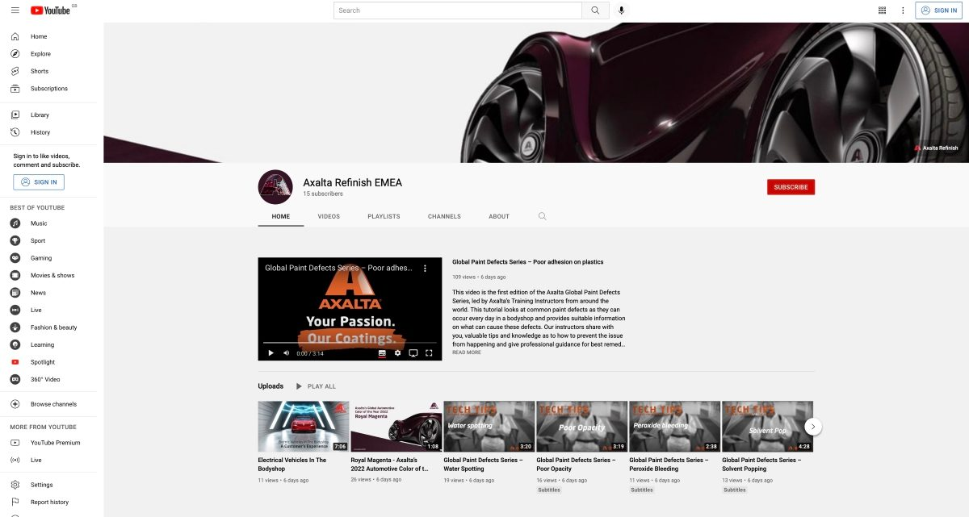This screenshot has height=517, width=969.
Task: Open the top-bar three-dot settings menu
Action: coord(903,10)
